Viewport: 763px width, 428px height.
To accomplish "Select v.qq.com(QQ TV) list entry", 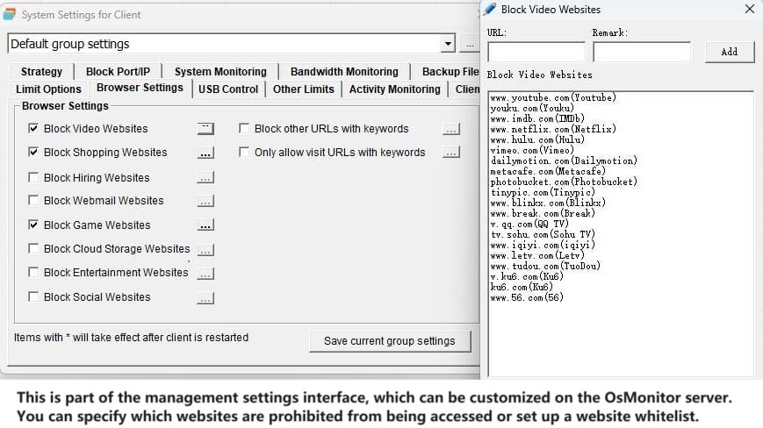I will [529, 224].
